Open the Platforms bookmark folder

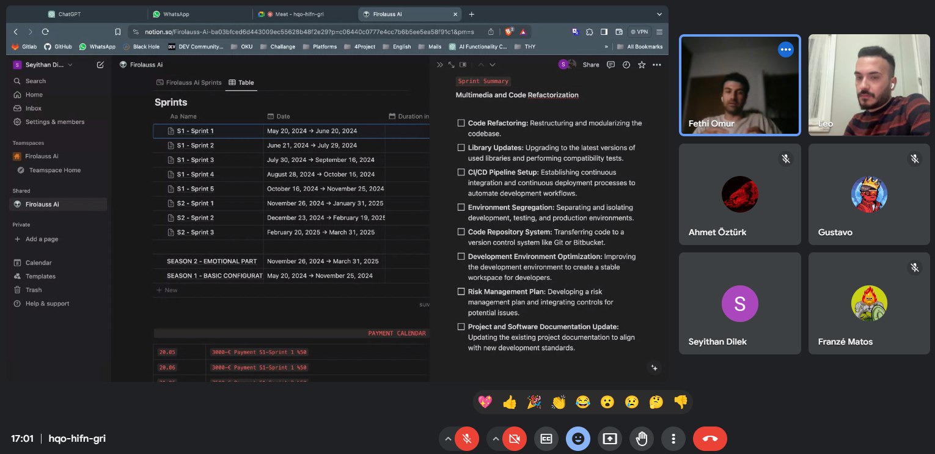(320, 46)
